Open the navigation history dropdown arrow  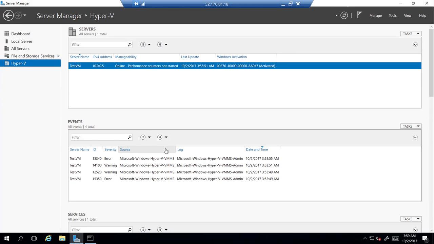25,15
